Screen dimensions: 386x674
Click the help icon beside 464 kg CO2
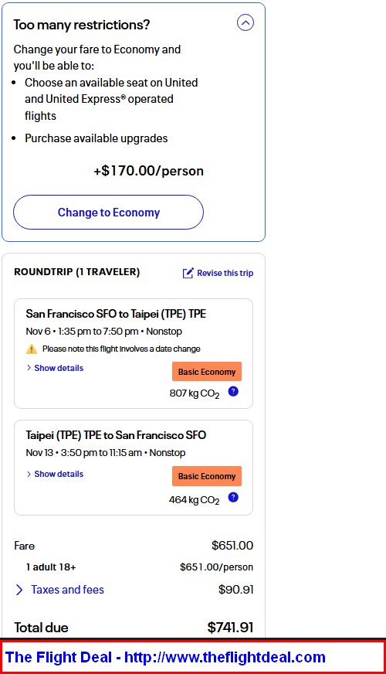coord(233,497)
